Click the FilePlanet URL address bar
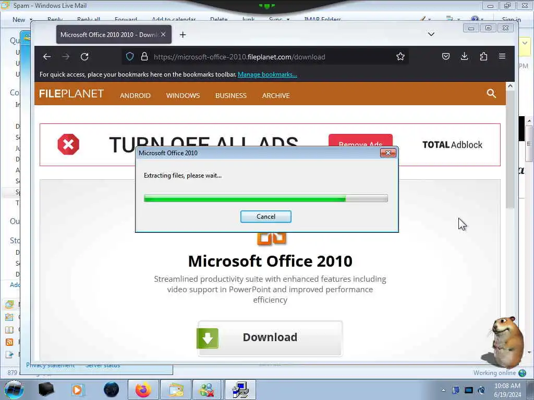534x400 pixels. (265, 57)
